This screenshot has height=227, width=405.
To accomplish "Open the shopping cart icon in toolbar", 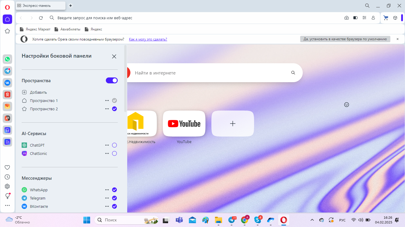I will pyautogui.click(x=386, y=18).
